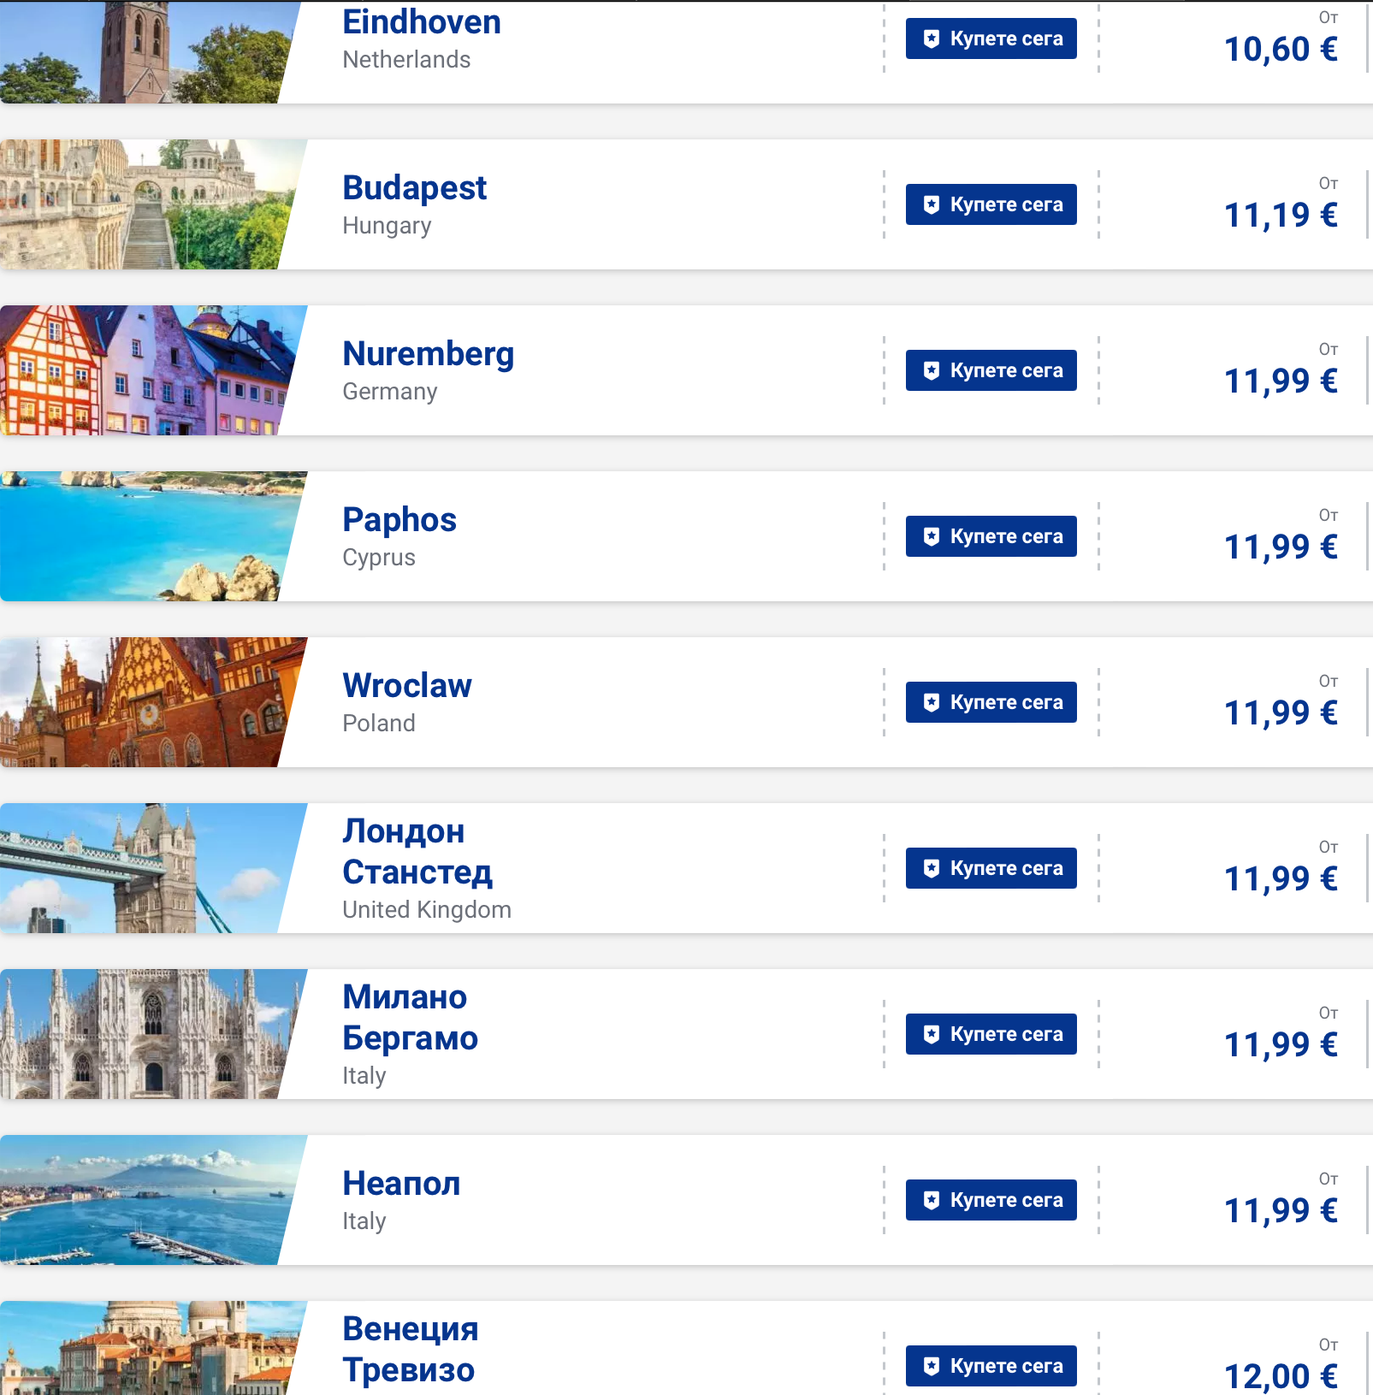Select the Лондон Станстед destination title
1373x1395 pixels.
click(417, 852)
